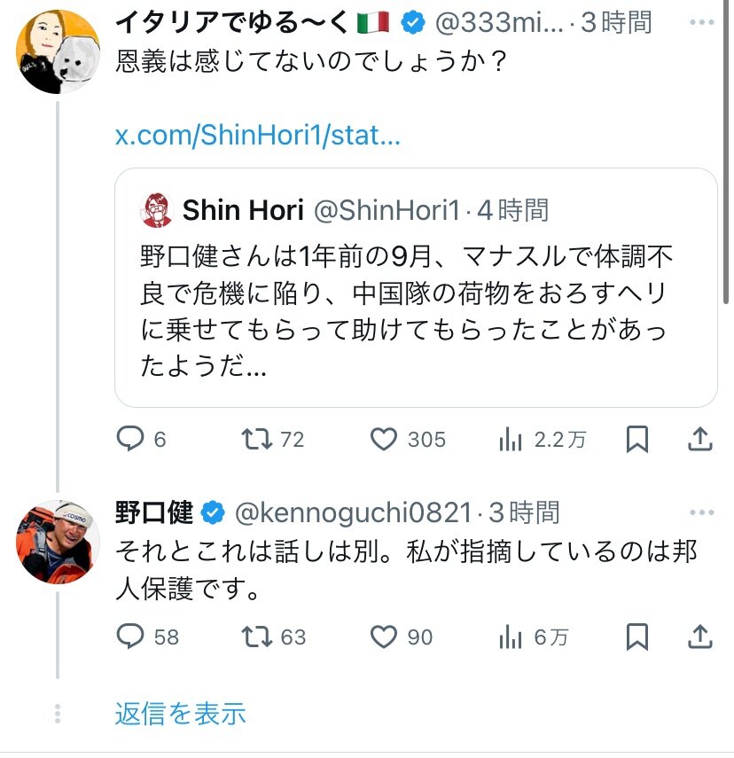Share the イタリアでゆる〜く post
This screenshot has width=734, height=758.
(x=699, y=440)
